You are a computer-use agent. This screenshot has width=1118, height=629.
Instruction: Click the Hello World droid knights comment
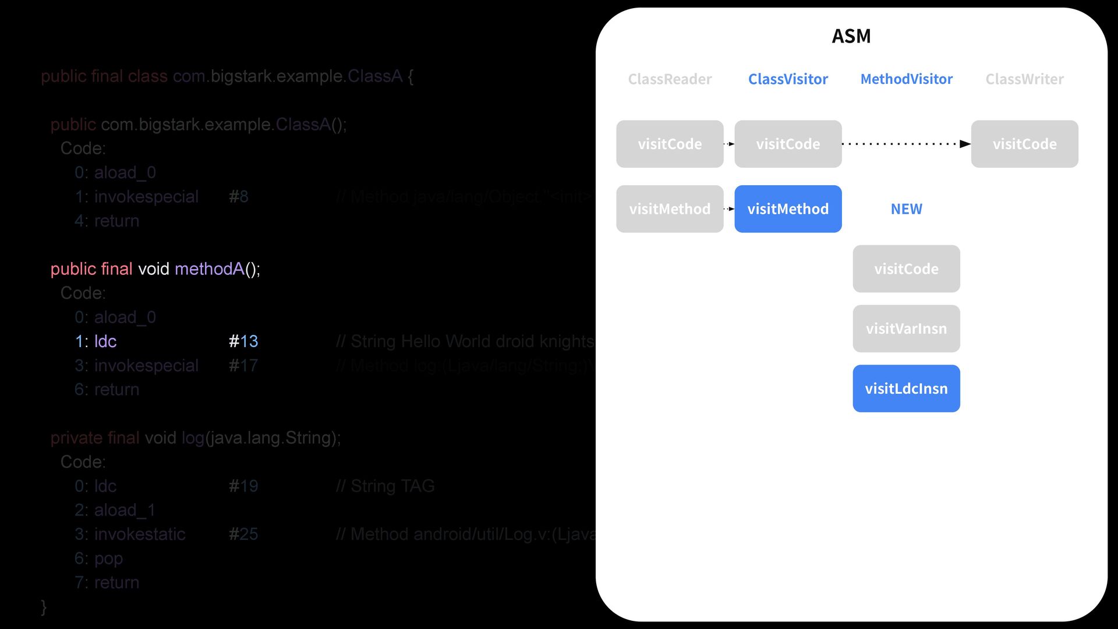[x=465, y=341]
